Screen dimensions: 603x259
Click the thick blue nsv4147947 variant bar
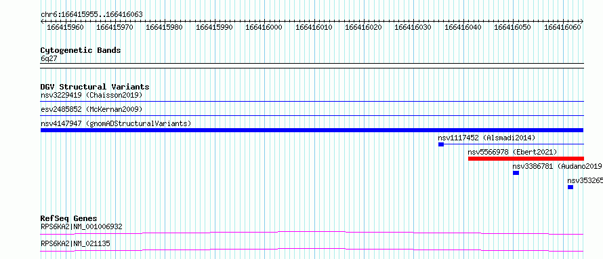coord(312,130)
